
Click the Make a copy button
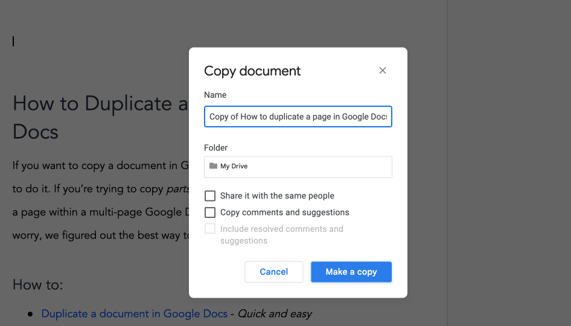point(351,272)
